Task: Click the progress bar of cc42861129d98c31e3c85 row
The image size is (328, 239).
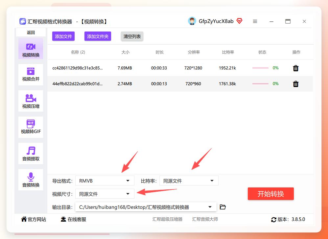Action: [x=260, y=68]
